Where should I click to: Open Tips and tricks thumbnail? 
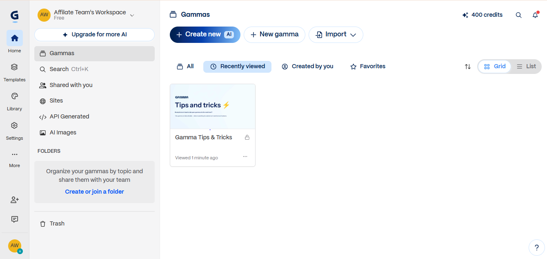coord(213,107)
